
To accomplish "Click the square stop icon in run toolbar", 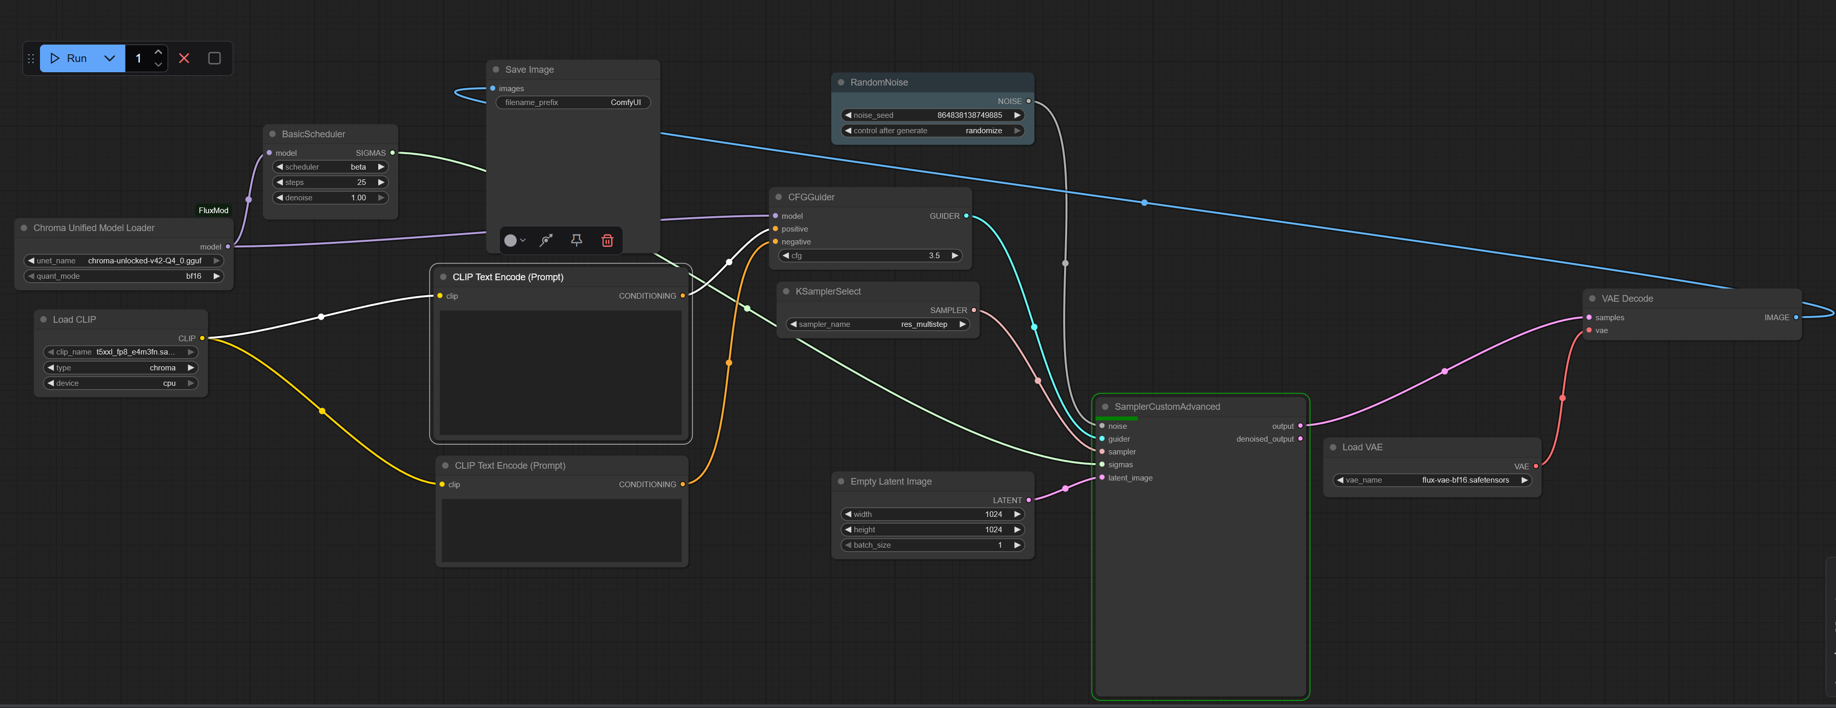I will [215, 58].
